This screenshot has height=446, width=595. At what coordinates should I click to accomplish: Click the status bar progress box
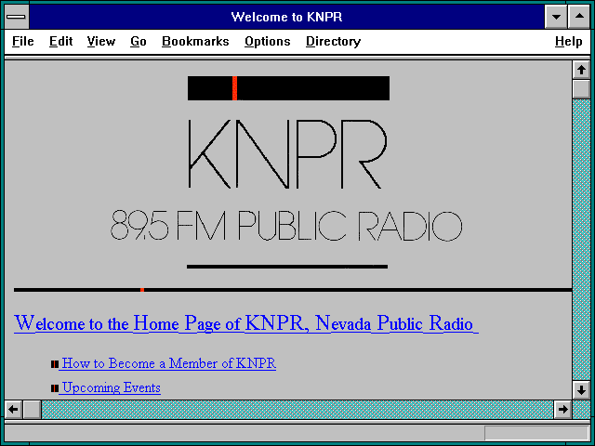tap(536, 433)
